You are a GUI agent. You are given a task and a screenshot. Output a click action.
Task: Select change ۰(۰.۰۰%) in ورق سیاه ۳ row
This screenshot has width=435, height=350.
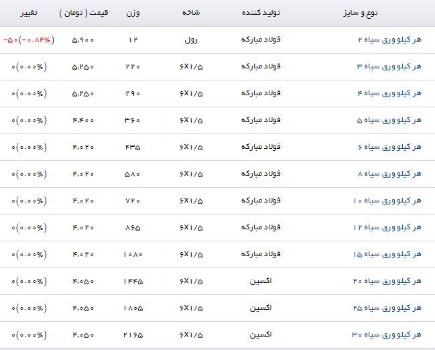29,67
